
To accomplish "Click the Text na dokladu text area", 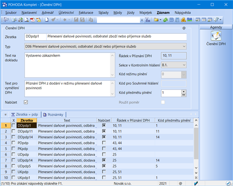I will (70, 65).
